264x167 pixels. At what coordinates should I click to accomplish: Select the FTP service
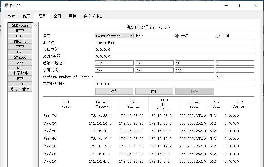[20, 78]
